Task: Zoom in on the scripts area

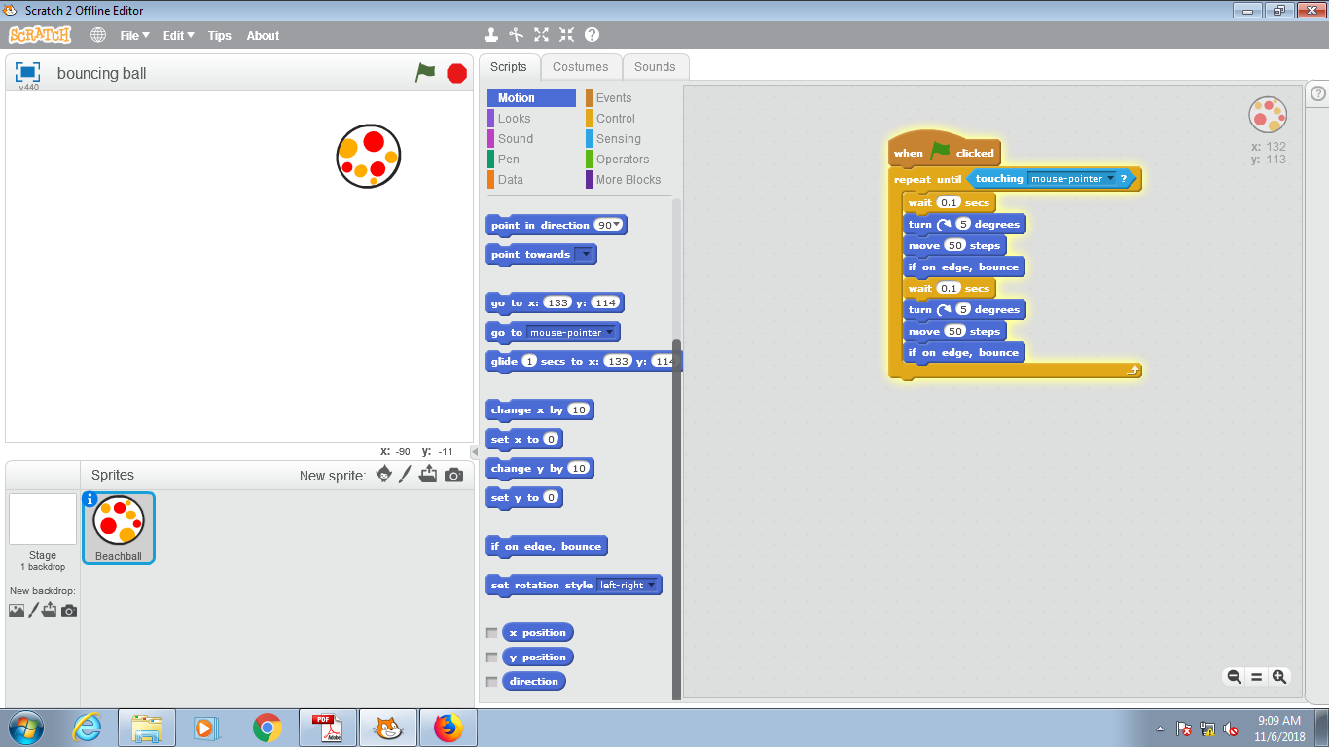Action: [x=1279, y=676]
